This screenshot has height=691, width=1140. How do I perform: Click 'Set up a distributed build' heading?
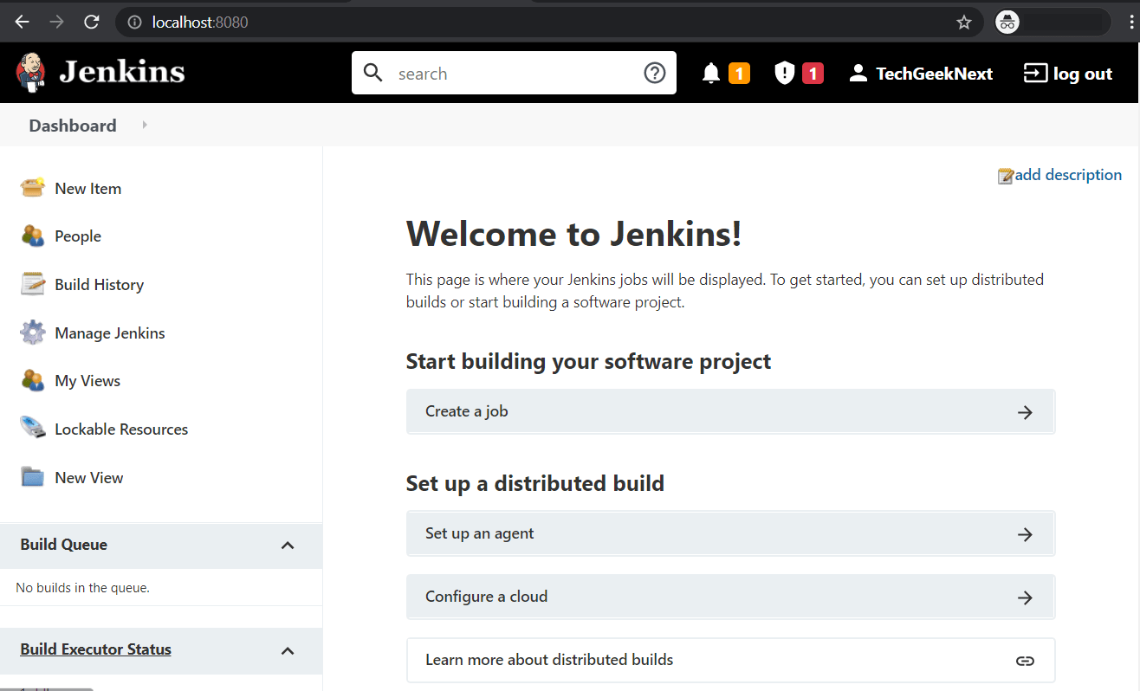pos(535,483)
